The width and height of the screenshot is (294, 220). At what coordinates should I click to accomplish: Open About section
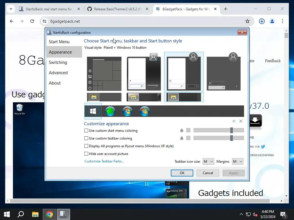tap(64, 83)
